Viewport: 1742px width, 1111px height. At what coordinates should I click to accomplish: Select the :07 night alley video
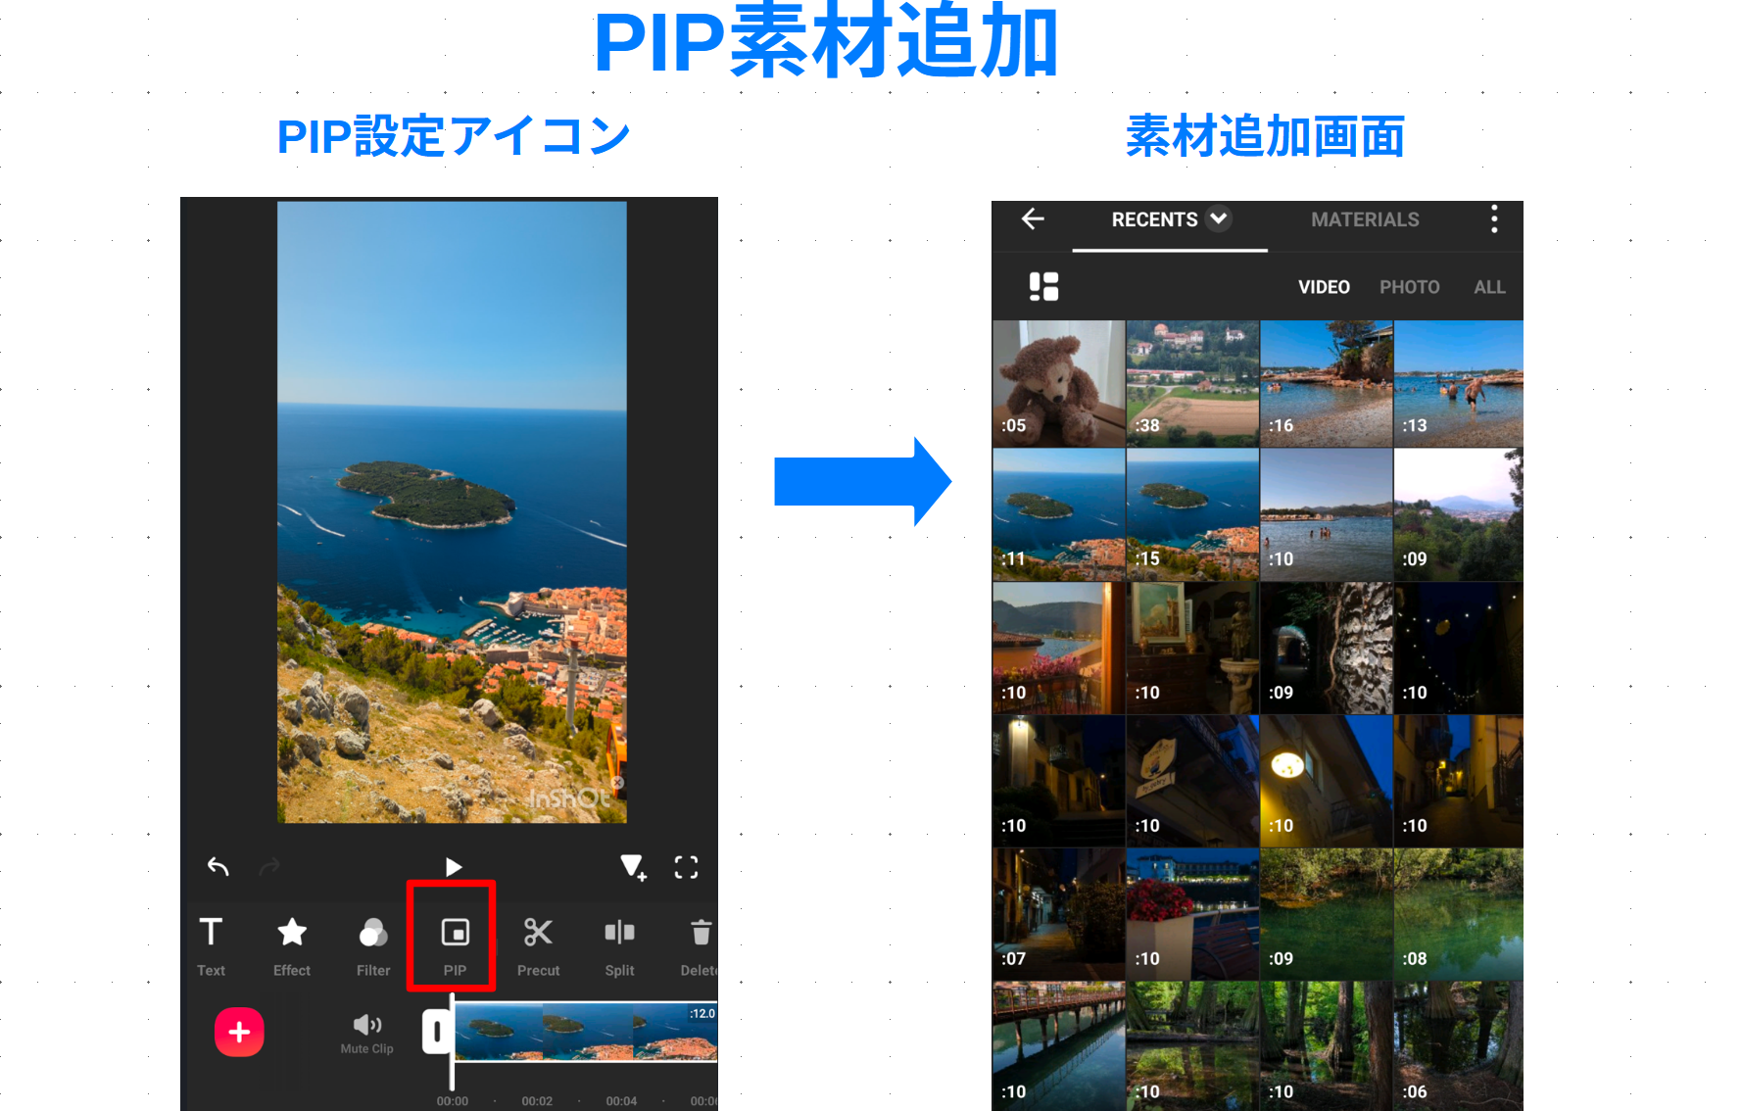coord(1058,915)
